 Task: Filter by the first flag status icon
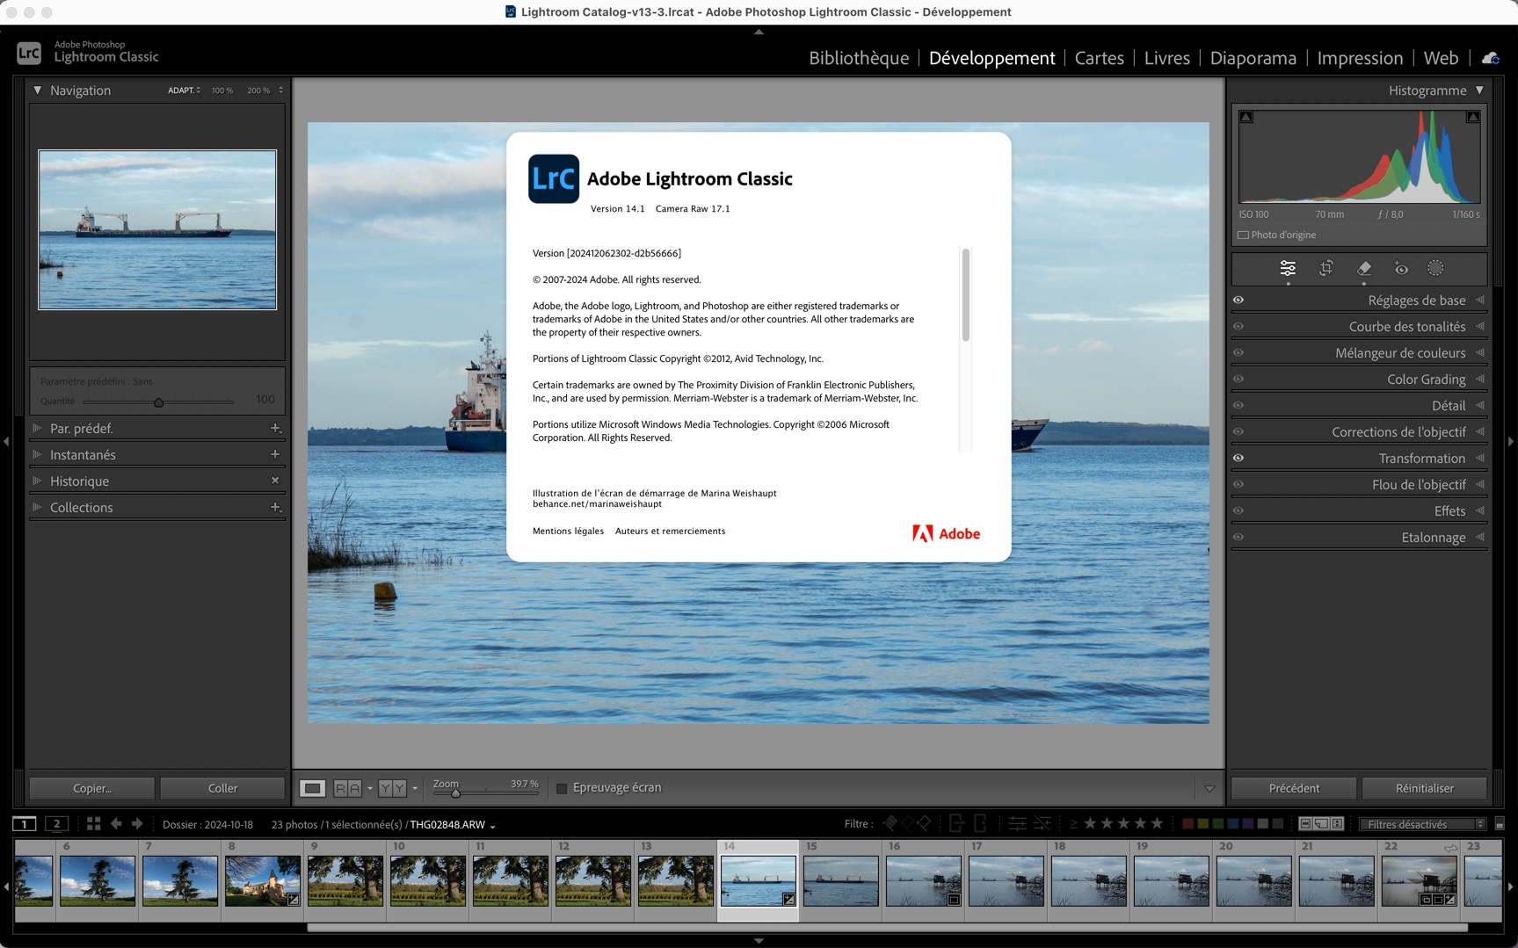tap(890, 823)
